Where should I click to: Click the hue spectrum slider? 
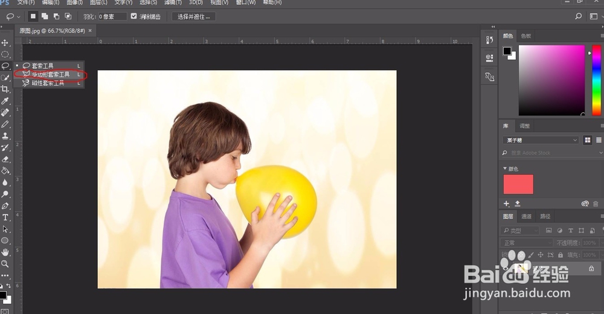(596, 80)
